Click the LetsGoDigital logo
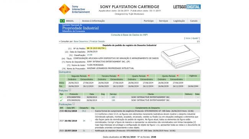Image resolution: width=249 pixels, height=139 pixels. 187,7
